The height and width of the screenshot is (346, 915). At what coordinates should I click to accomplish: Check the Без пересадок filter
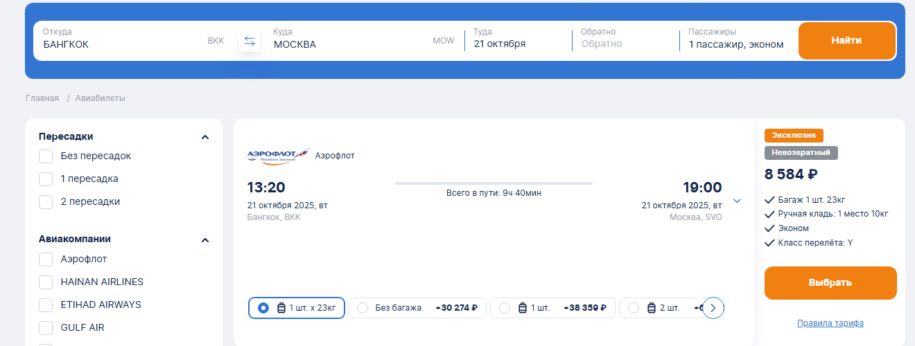[x=46, y=156]
